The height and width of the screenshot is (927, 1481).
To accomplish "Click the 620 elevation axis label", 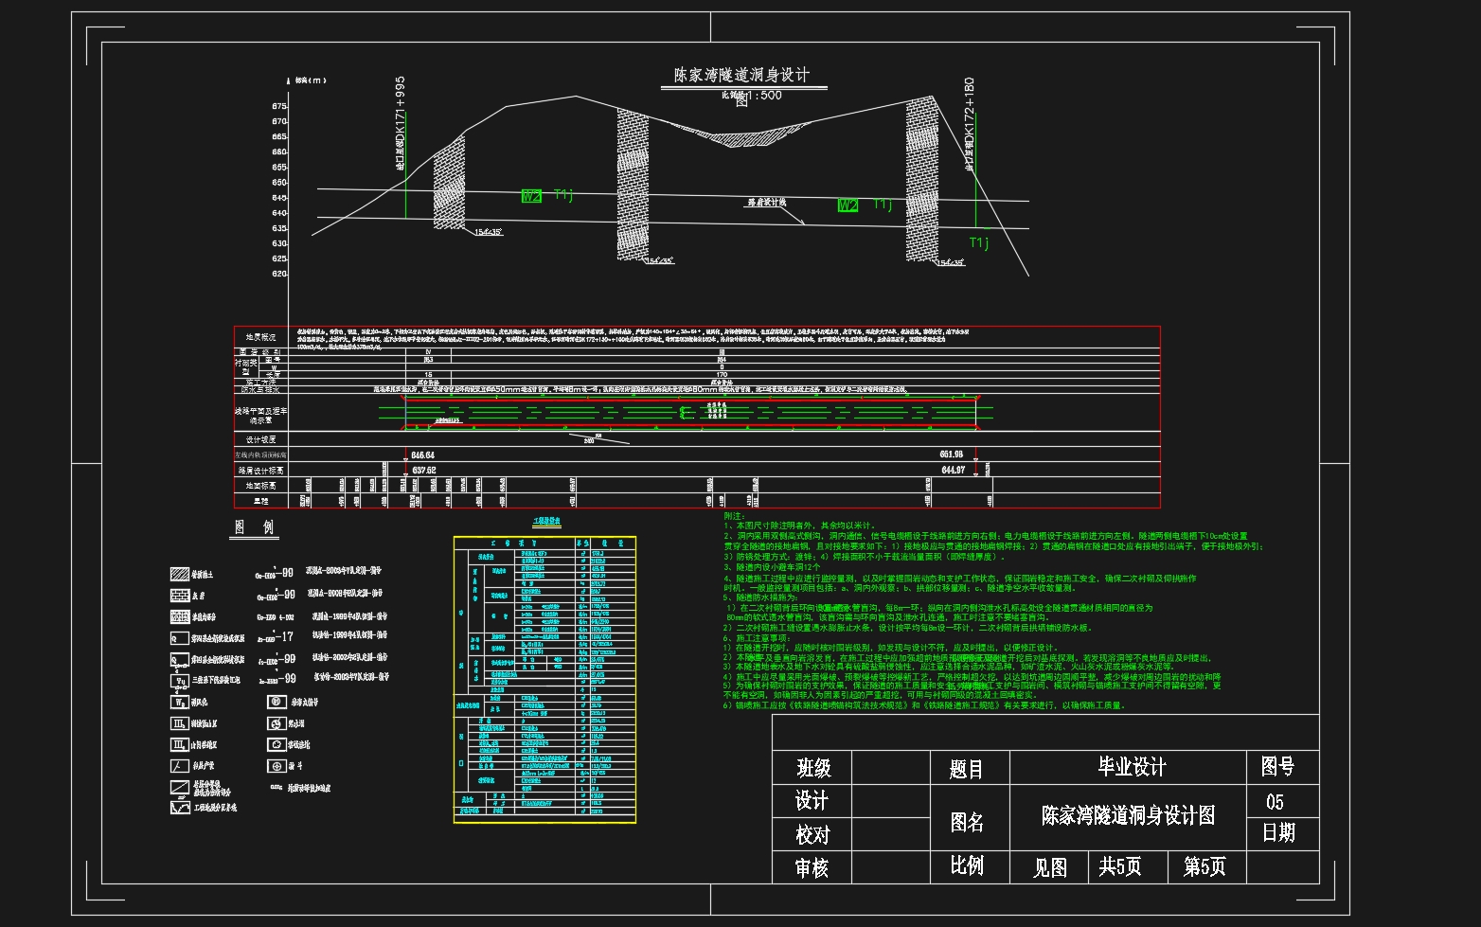I will point(279,274).
